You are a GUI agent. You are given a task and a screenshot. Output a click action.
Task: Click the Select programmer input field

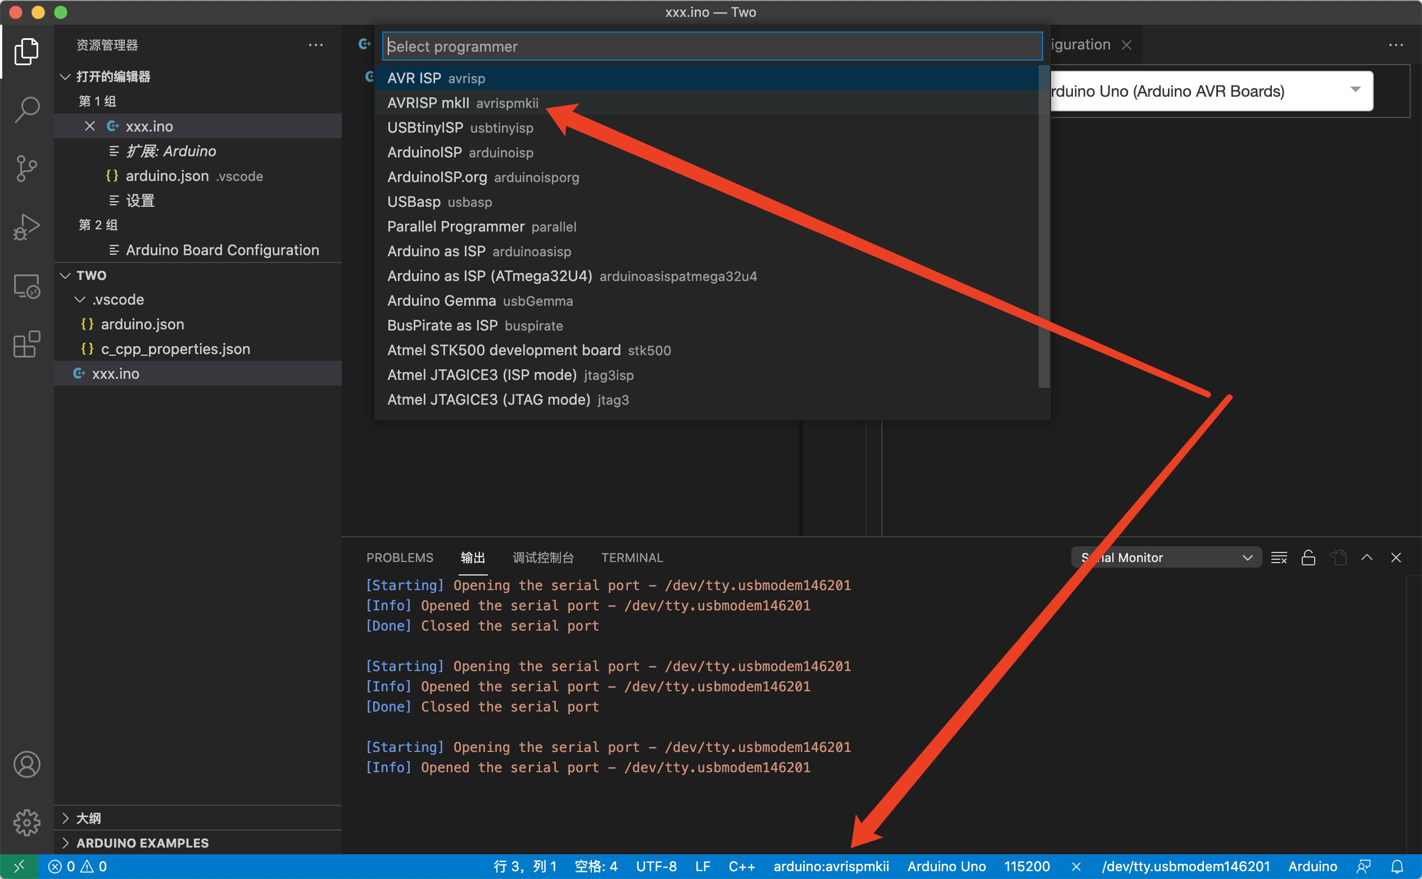(712, 47)
